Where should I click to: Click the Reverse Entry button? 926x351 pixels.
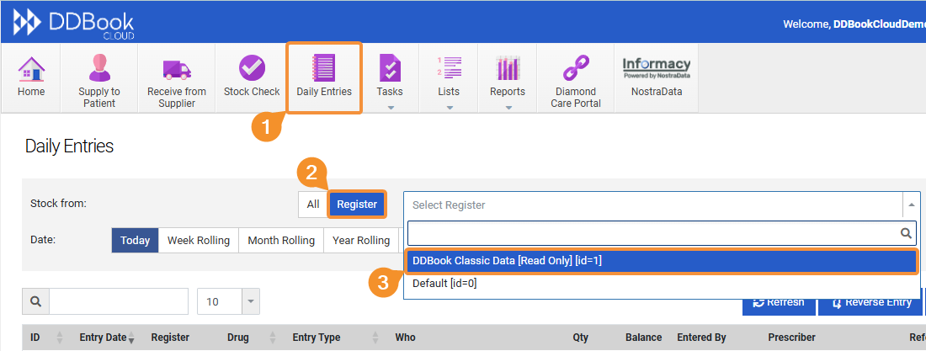871,302
